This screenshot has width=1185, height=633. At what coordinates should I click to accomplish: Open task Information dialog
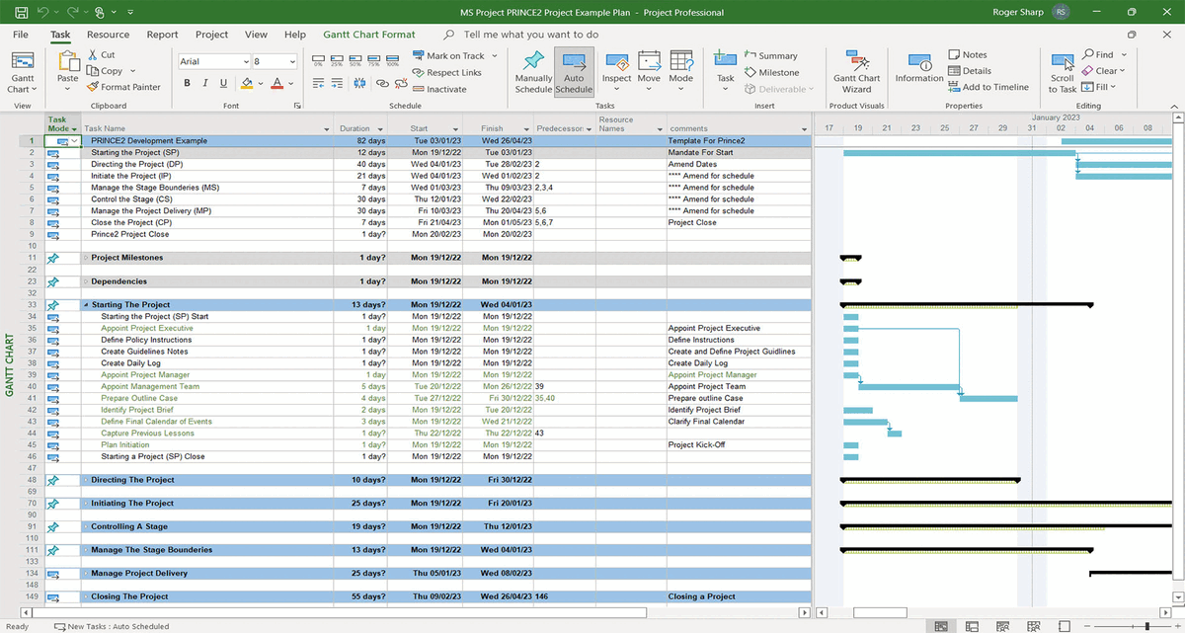coord(918,71)
